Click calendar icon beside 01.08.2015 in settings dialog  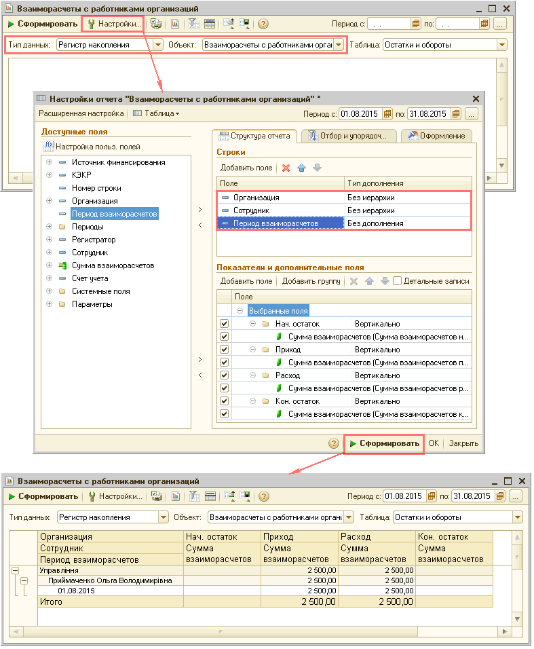387,113
